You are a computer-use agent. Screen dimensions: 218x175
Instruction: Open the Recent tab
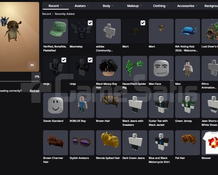pyautogui.click(x=54, y=6)
